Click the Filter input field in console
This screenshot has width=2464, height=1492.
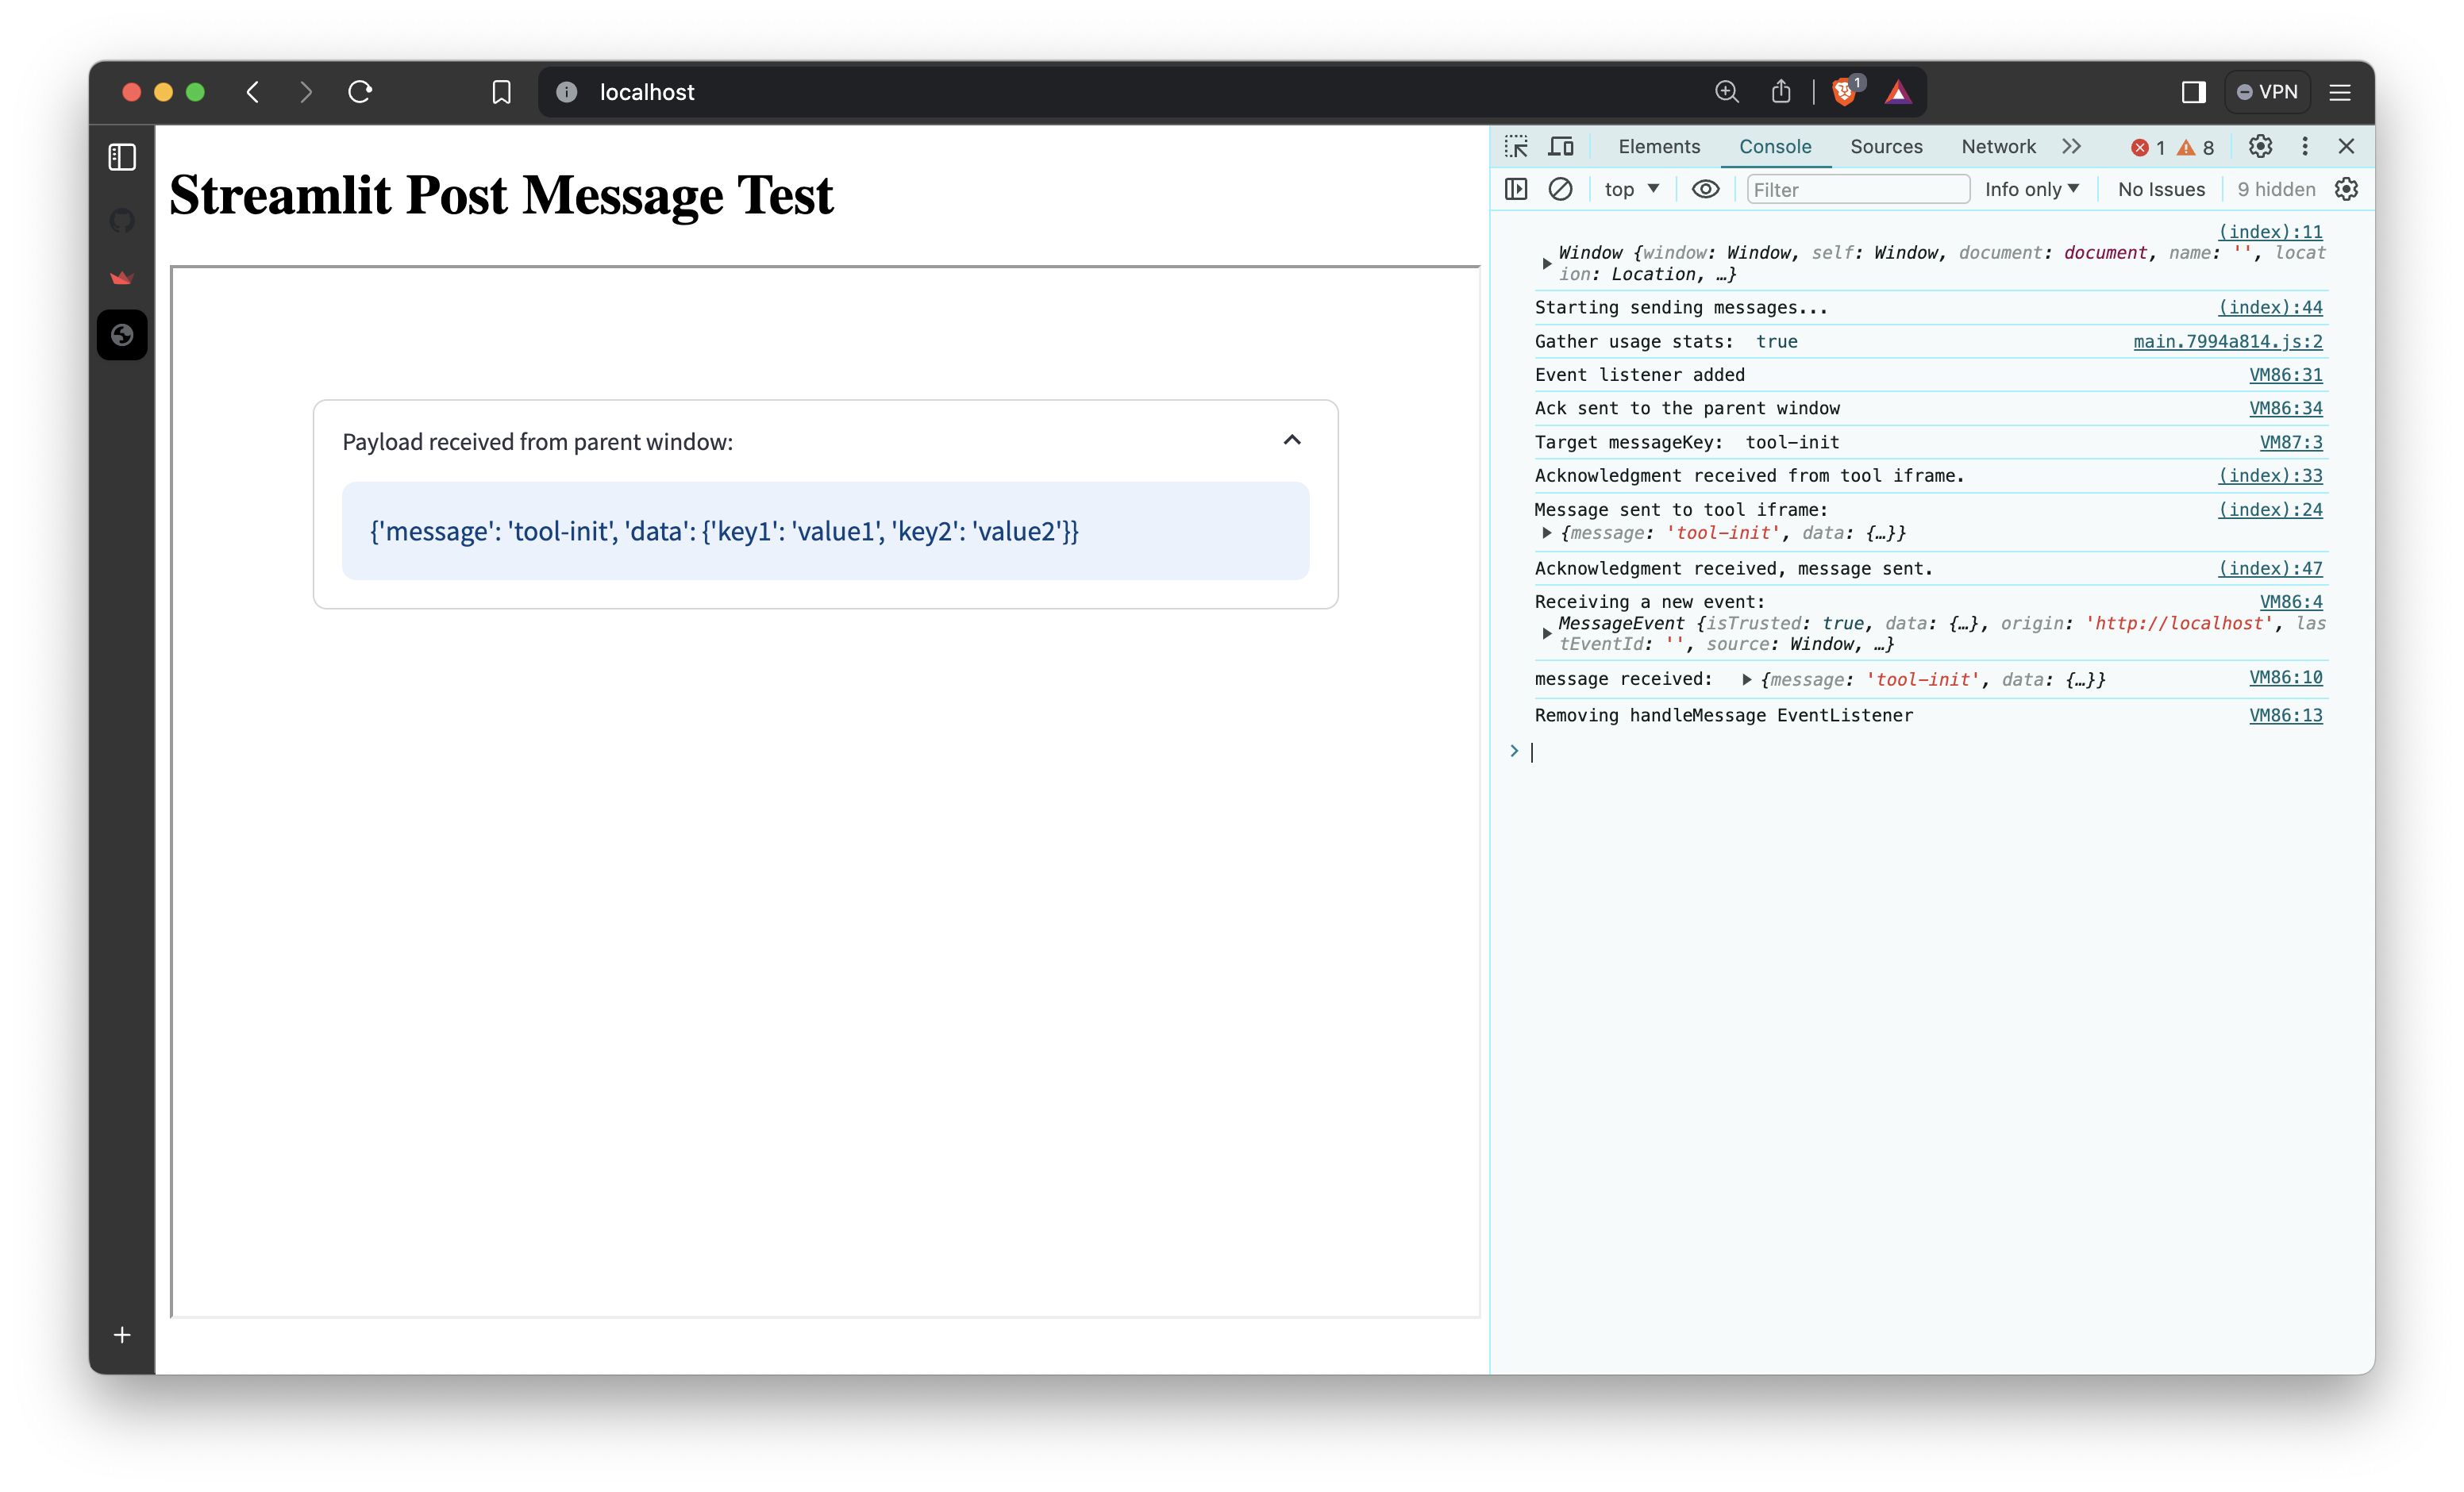point(1855,188)
